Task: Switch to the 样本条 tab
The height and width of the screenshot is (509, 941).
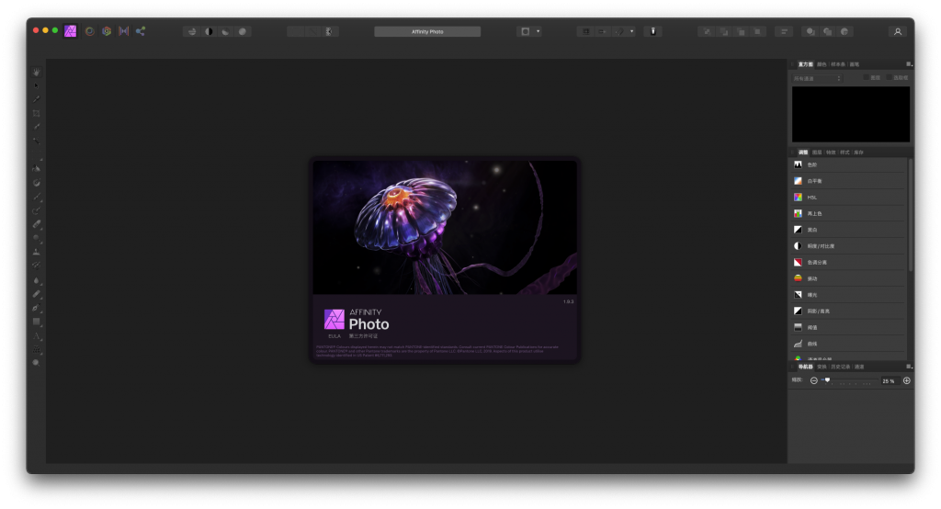Action: pyautogui.click(x=838, y=64)
